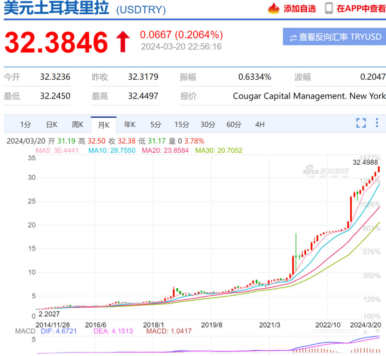Switch to the 30分 chart tab
The width and height of the screenshot is (386, 356).
tap(208, 125)
